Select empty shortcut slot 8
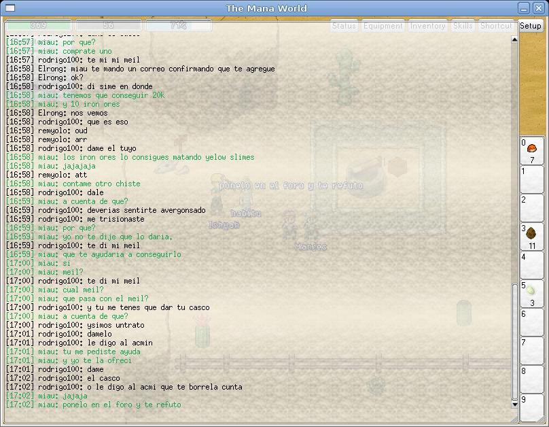This screenshot has width=549, height=427. [532, 379]
